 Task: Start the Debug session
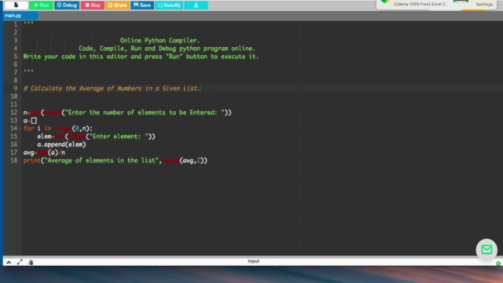click(67, 6)
